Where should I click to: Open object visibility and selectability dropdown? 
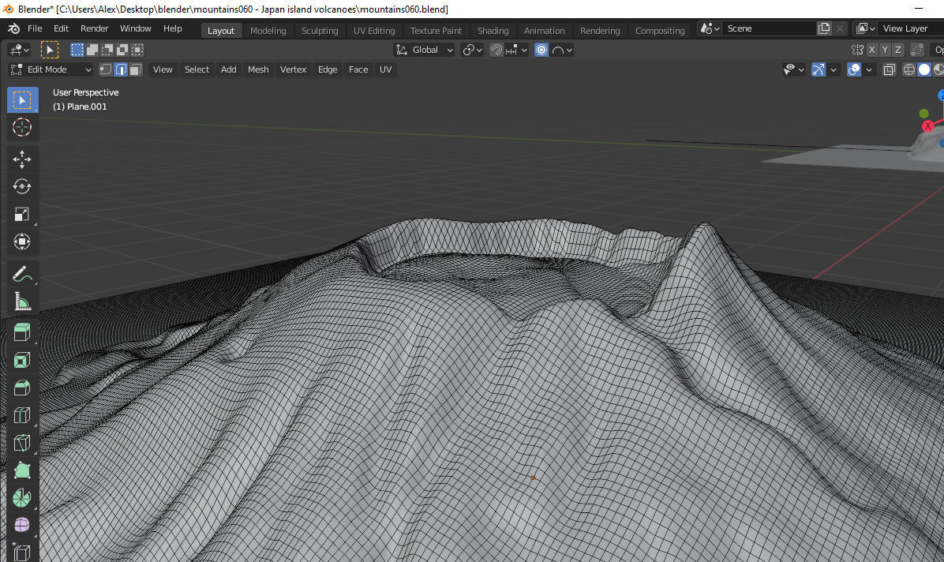coord(793,70)
